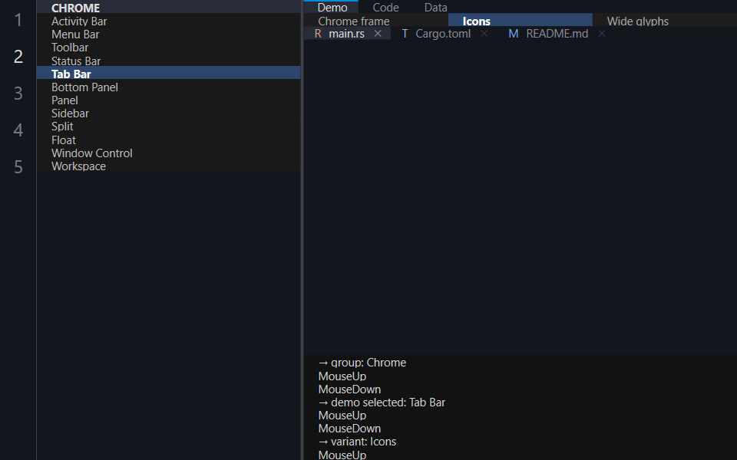
Task: Select activity bar item 1
Action: pos(18,20)
